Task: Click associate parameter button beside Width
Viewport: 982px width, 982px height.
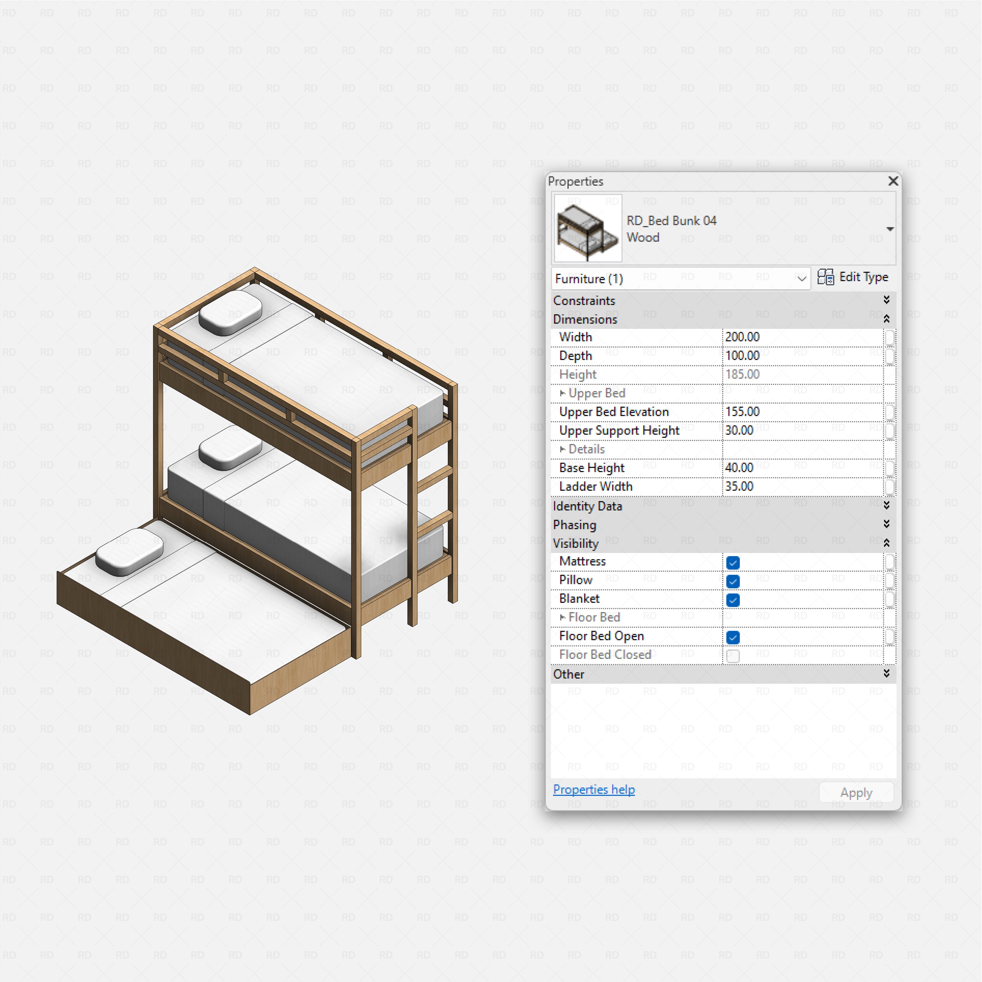Action: point(890,337)
